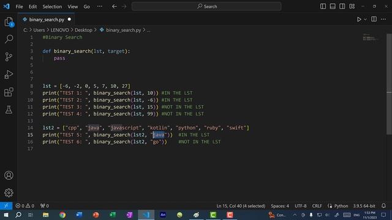This screenshot has width=392, height=220.
Task: Open the File menu
Action: click(x=19, y=7)
